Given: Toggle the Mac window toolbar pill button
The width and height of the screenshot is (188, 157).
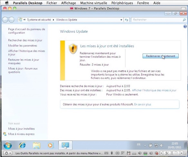Looking at the screenshot, I should (x=183, y=8).
